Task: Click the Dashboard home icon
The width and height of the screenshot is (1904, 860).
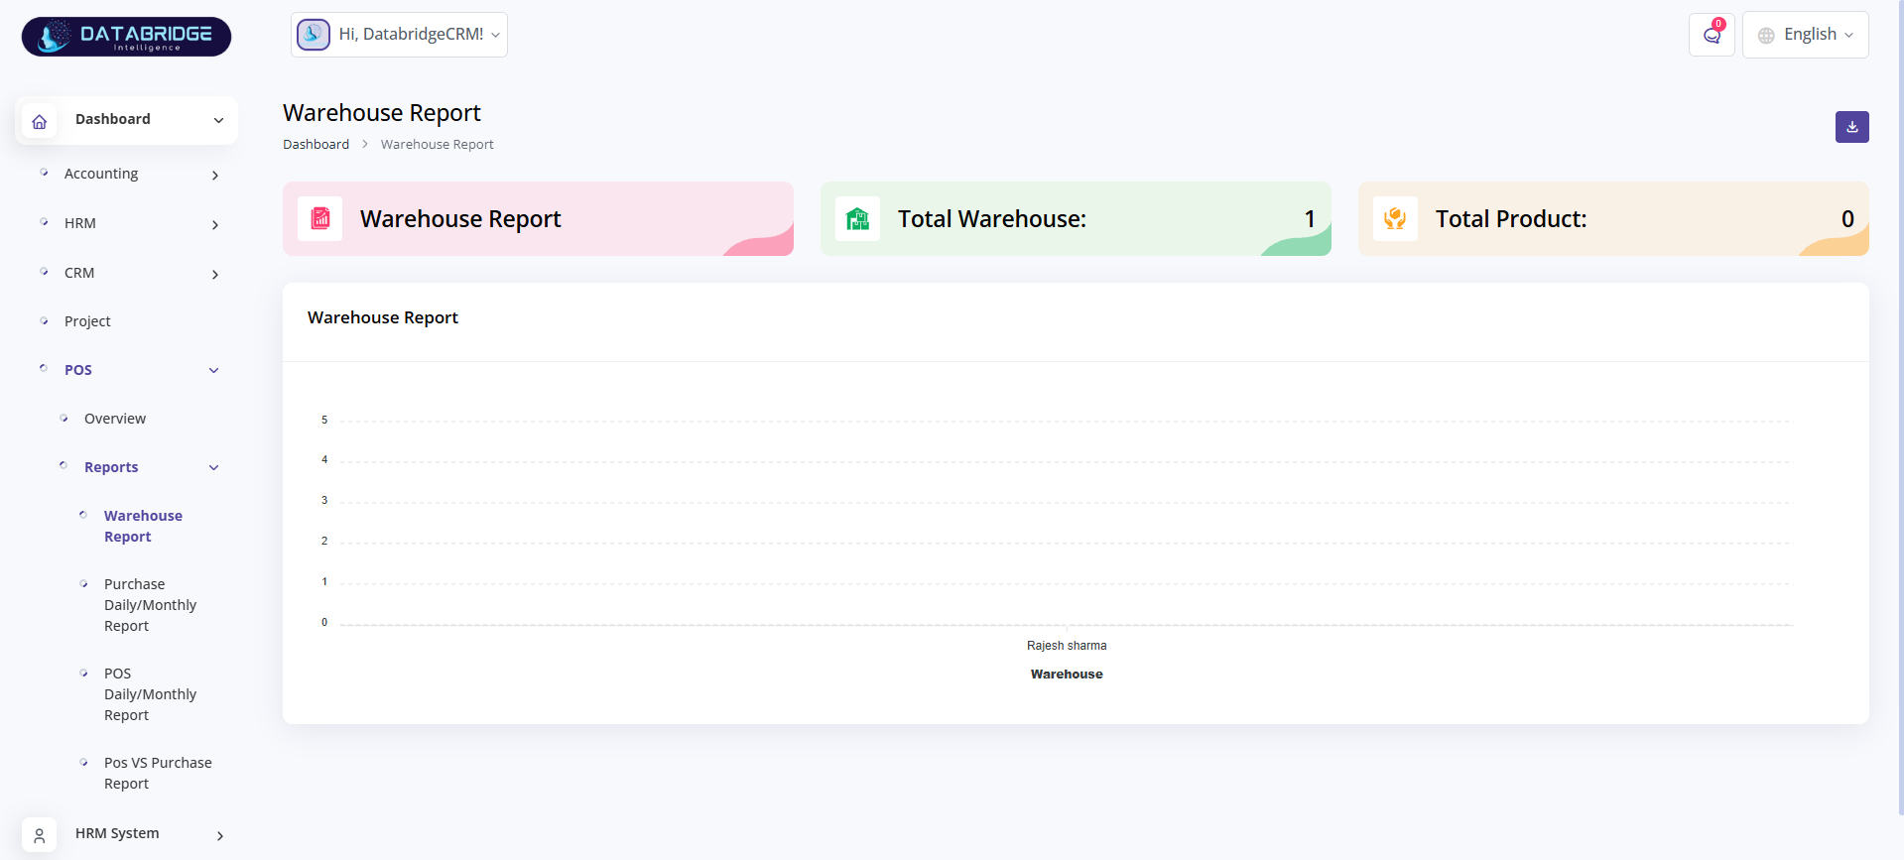Action: [40, 121]
